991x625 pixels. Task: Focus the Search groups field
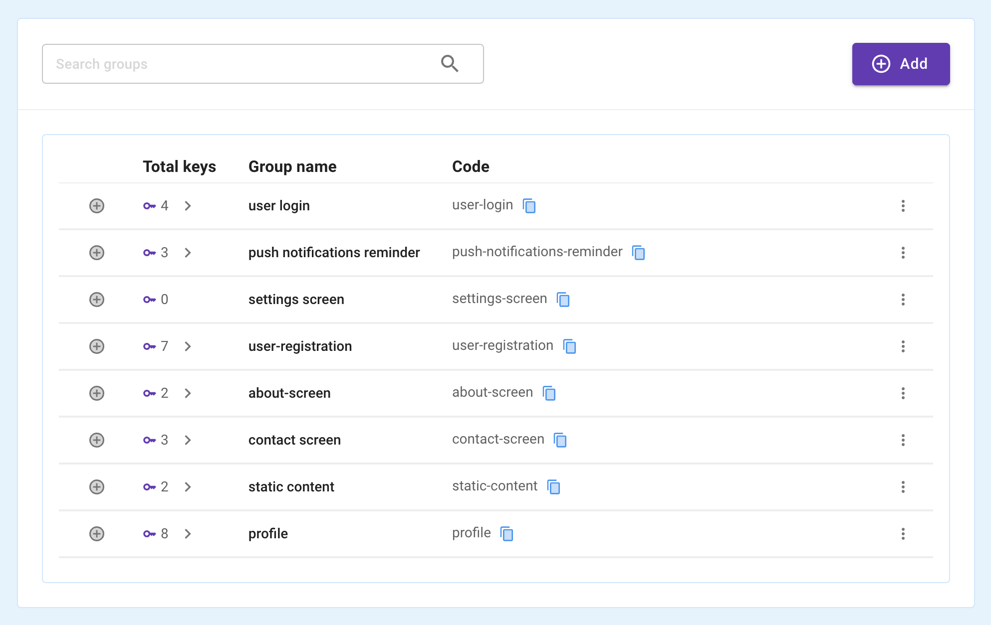click(x=263, y=64)
